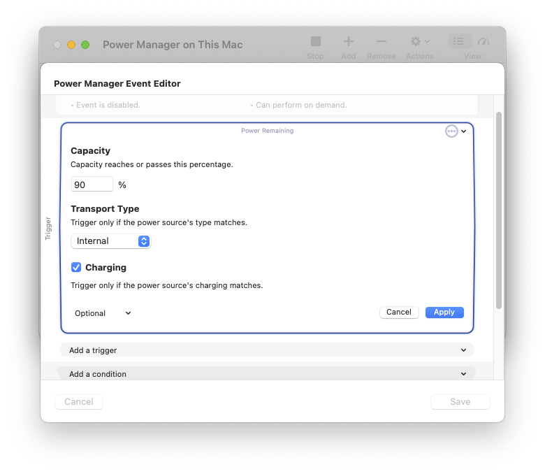Select the list View icon
The height and width of the screenshot is (474, 545).
pos(460,42)
